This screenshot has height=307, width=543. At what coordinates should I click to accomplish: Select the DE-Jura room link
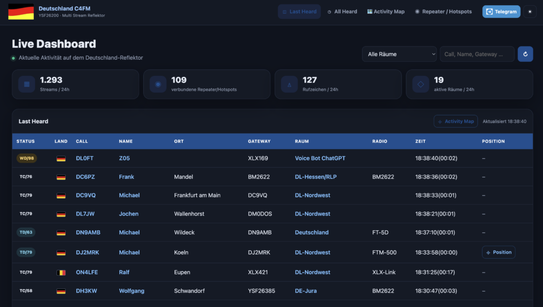click(x=306, y=291)
